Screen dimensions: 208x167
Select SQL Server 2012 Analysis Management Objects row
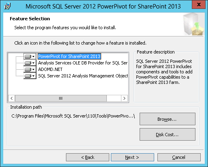[83, 76]
